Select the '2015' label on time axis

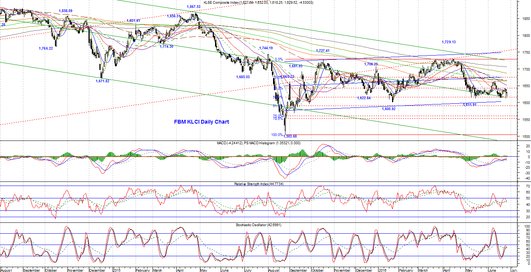[x=116, y=270]
